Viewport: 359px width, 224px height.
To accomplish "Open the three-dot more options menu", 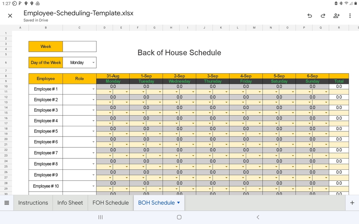I will (350, 16).
